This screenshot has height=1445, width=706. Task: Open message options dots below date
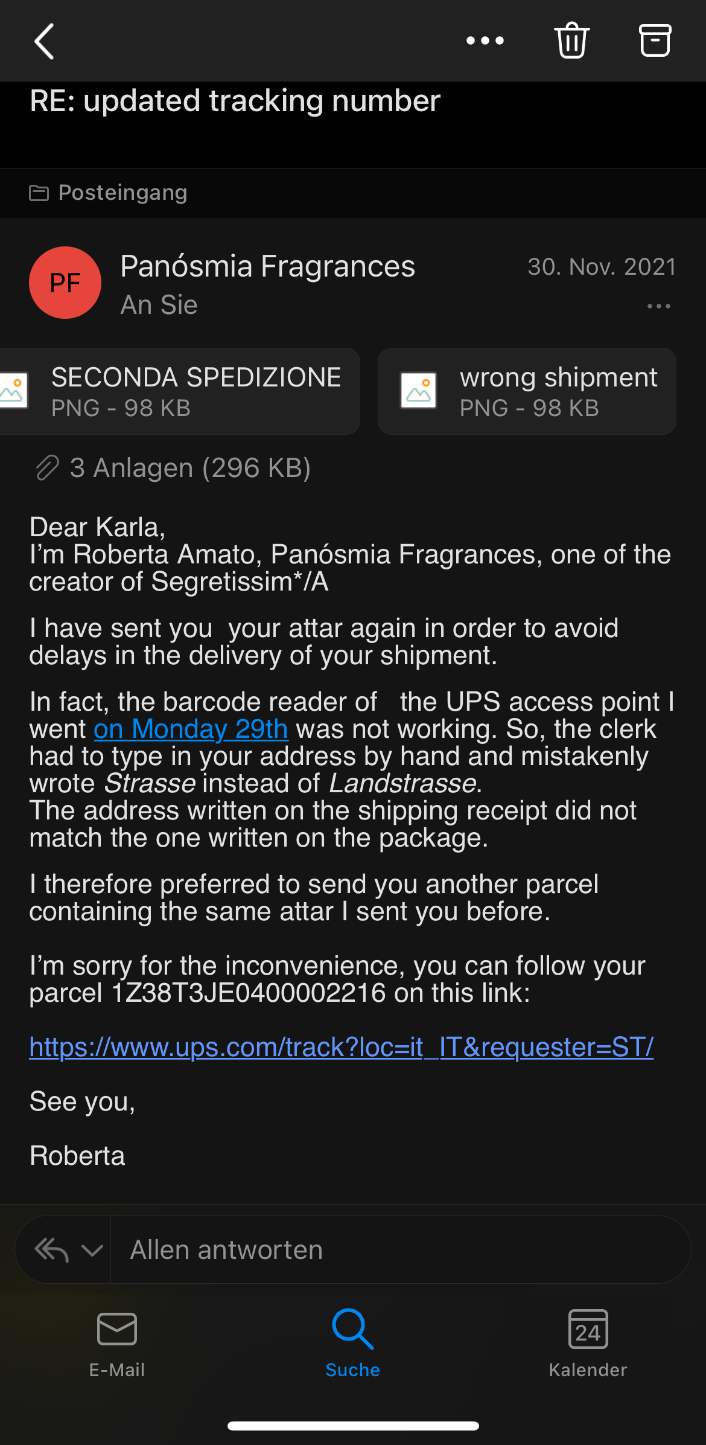tap(658, 306)
